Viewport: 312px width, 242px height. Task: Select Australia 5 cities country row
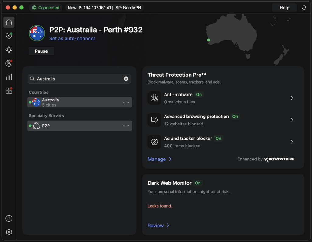(80, 102)
